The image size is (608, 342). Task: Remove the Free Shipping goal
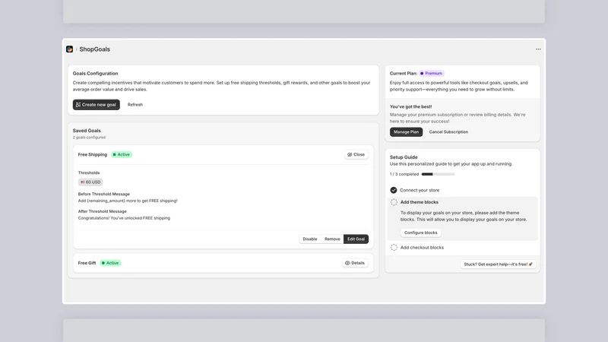click(332, 239)
